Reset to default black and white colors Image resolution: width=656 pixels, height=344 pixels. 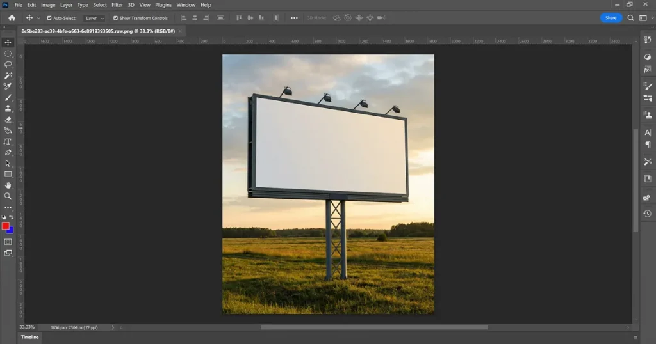[4, 217]
